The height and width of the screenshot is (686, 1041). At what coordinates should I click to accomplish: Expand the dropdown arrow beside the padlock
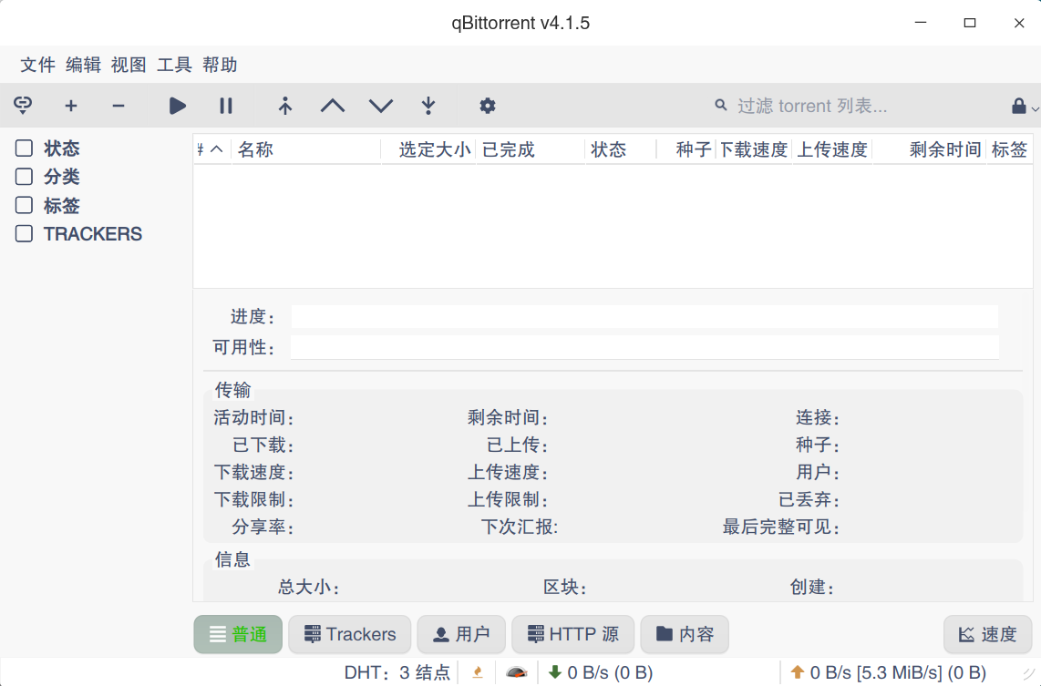point(1035,108)
